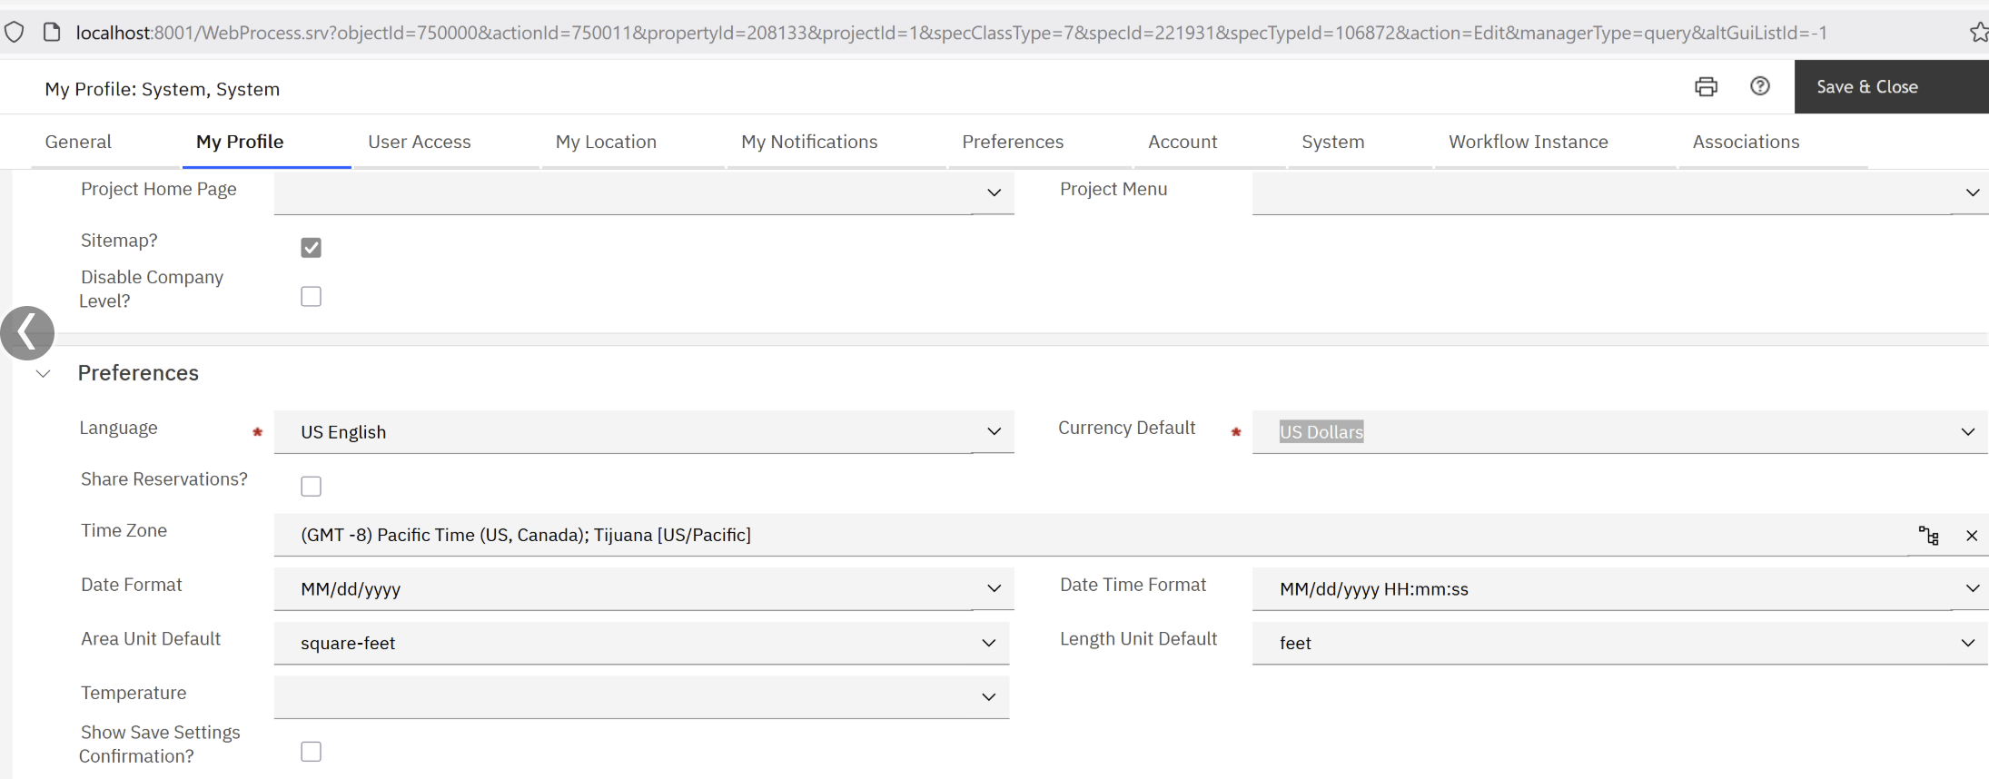Screen dimensions: 1989x779
Task: Toggle the Share Reservations checkbox
Action: (x=311, y=487)
